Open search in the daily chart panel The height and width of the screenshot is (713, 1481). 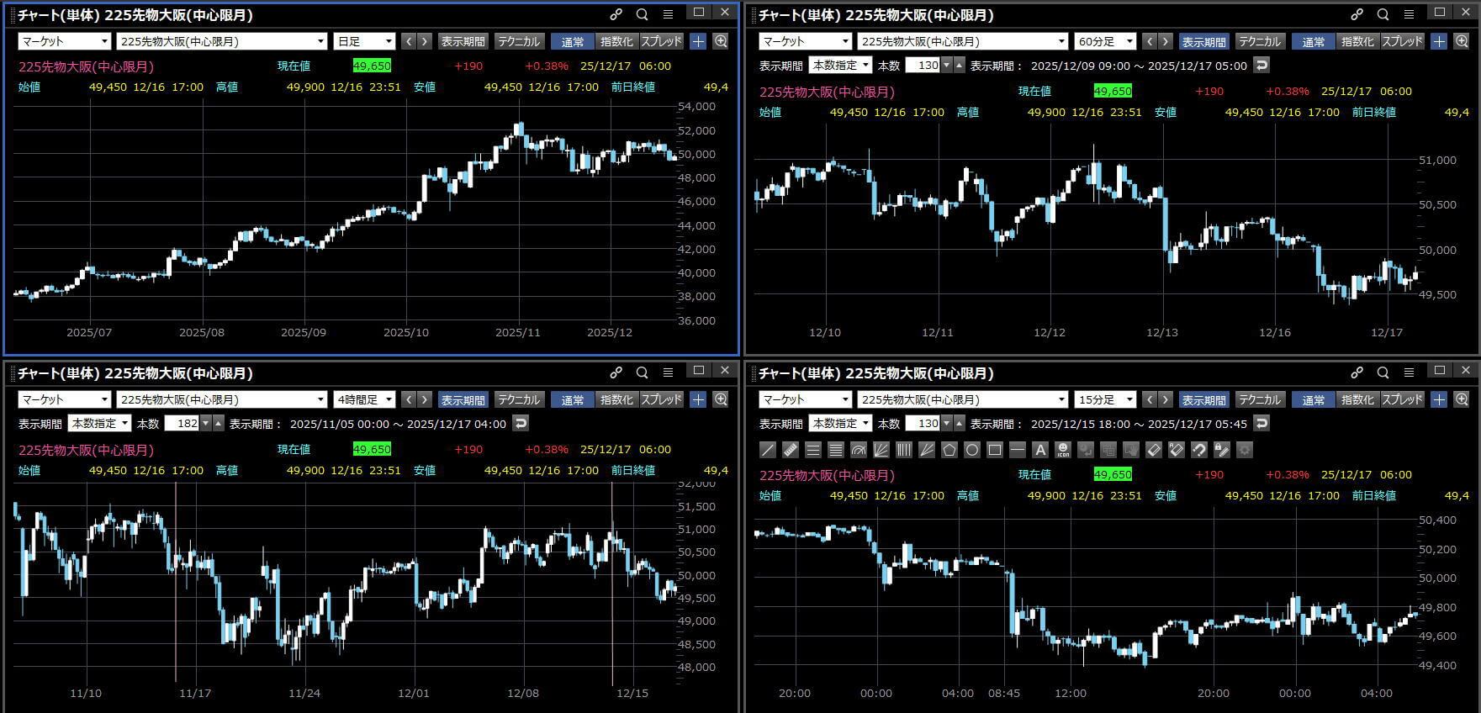pyautogui.click(x=643, y=14)
